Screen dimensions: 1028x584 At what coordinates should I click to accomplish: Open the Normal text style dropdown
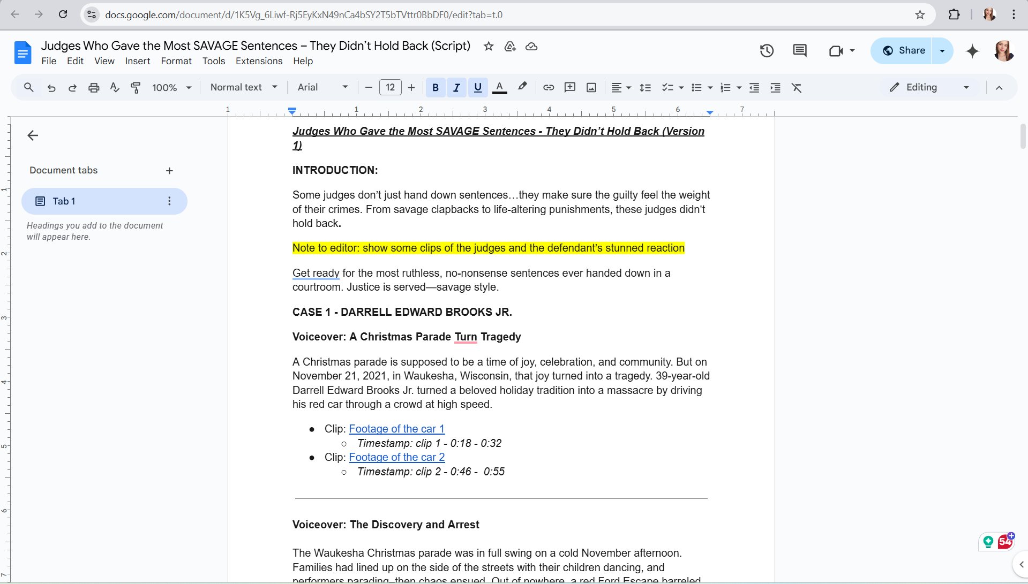244,87
